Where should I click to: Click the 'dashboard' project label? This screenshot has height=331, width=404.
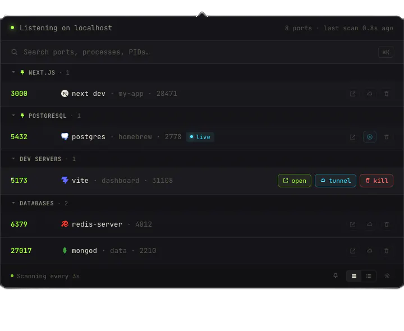point(120,181)
